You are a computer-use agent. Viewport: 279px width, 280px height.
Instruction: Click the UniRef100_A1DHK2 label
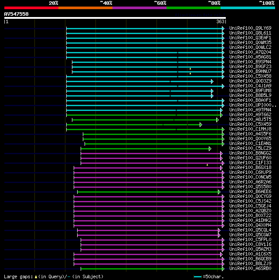[250, 221]
